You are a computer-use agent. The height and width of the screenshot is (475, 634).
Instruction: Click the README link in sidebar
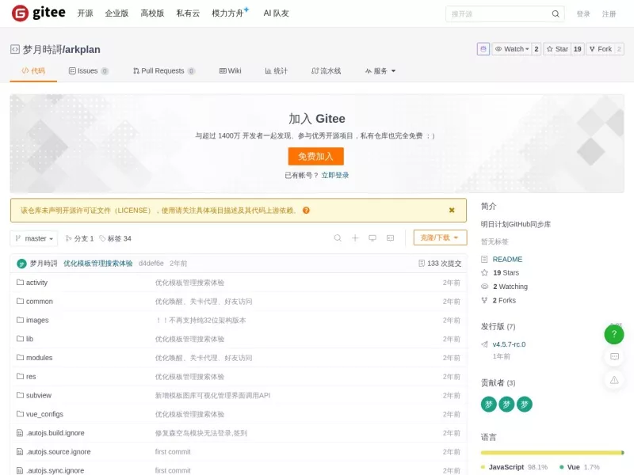[507, 259]
